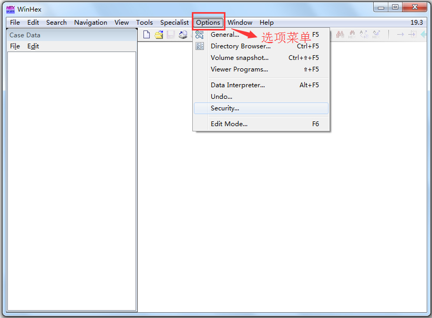Viewport: 432px width, 318px height.
Task: Open the Specialist menu
Action: pyautogui.click(x=174, y=23)
